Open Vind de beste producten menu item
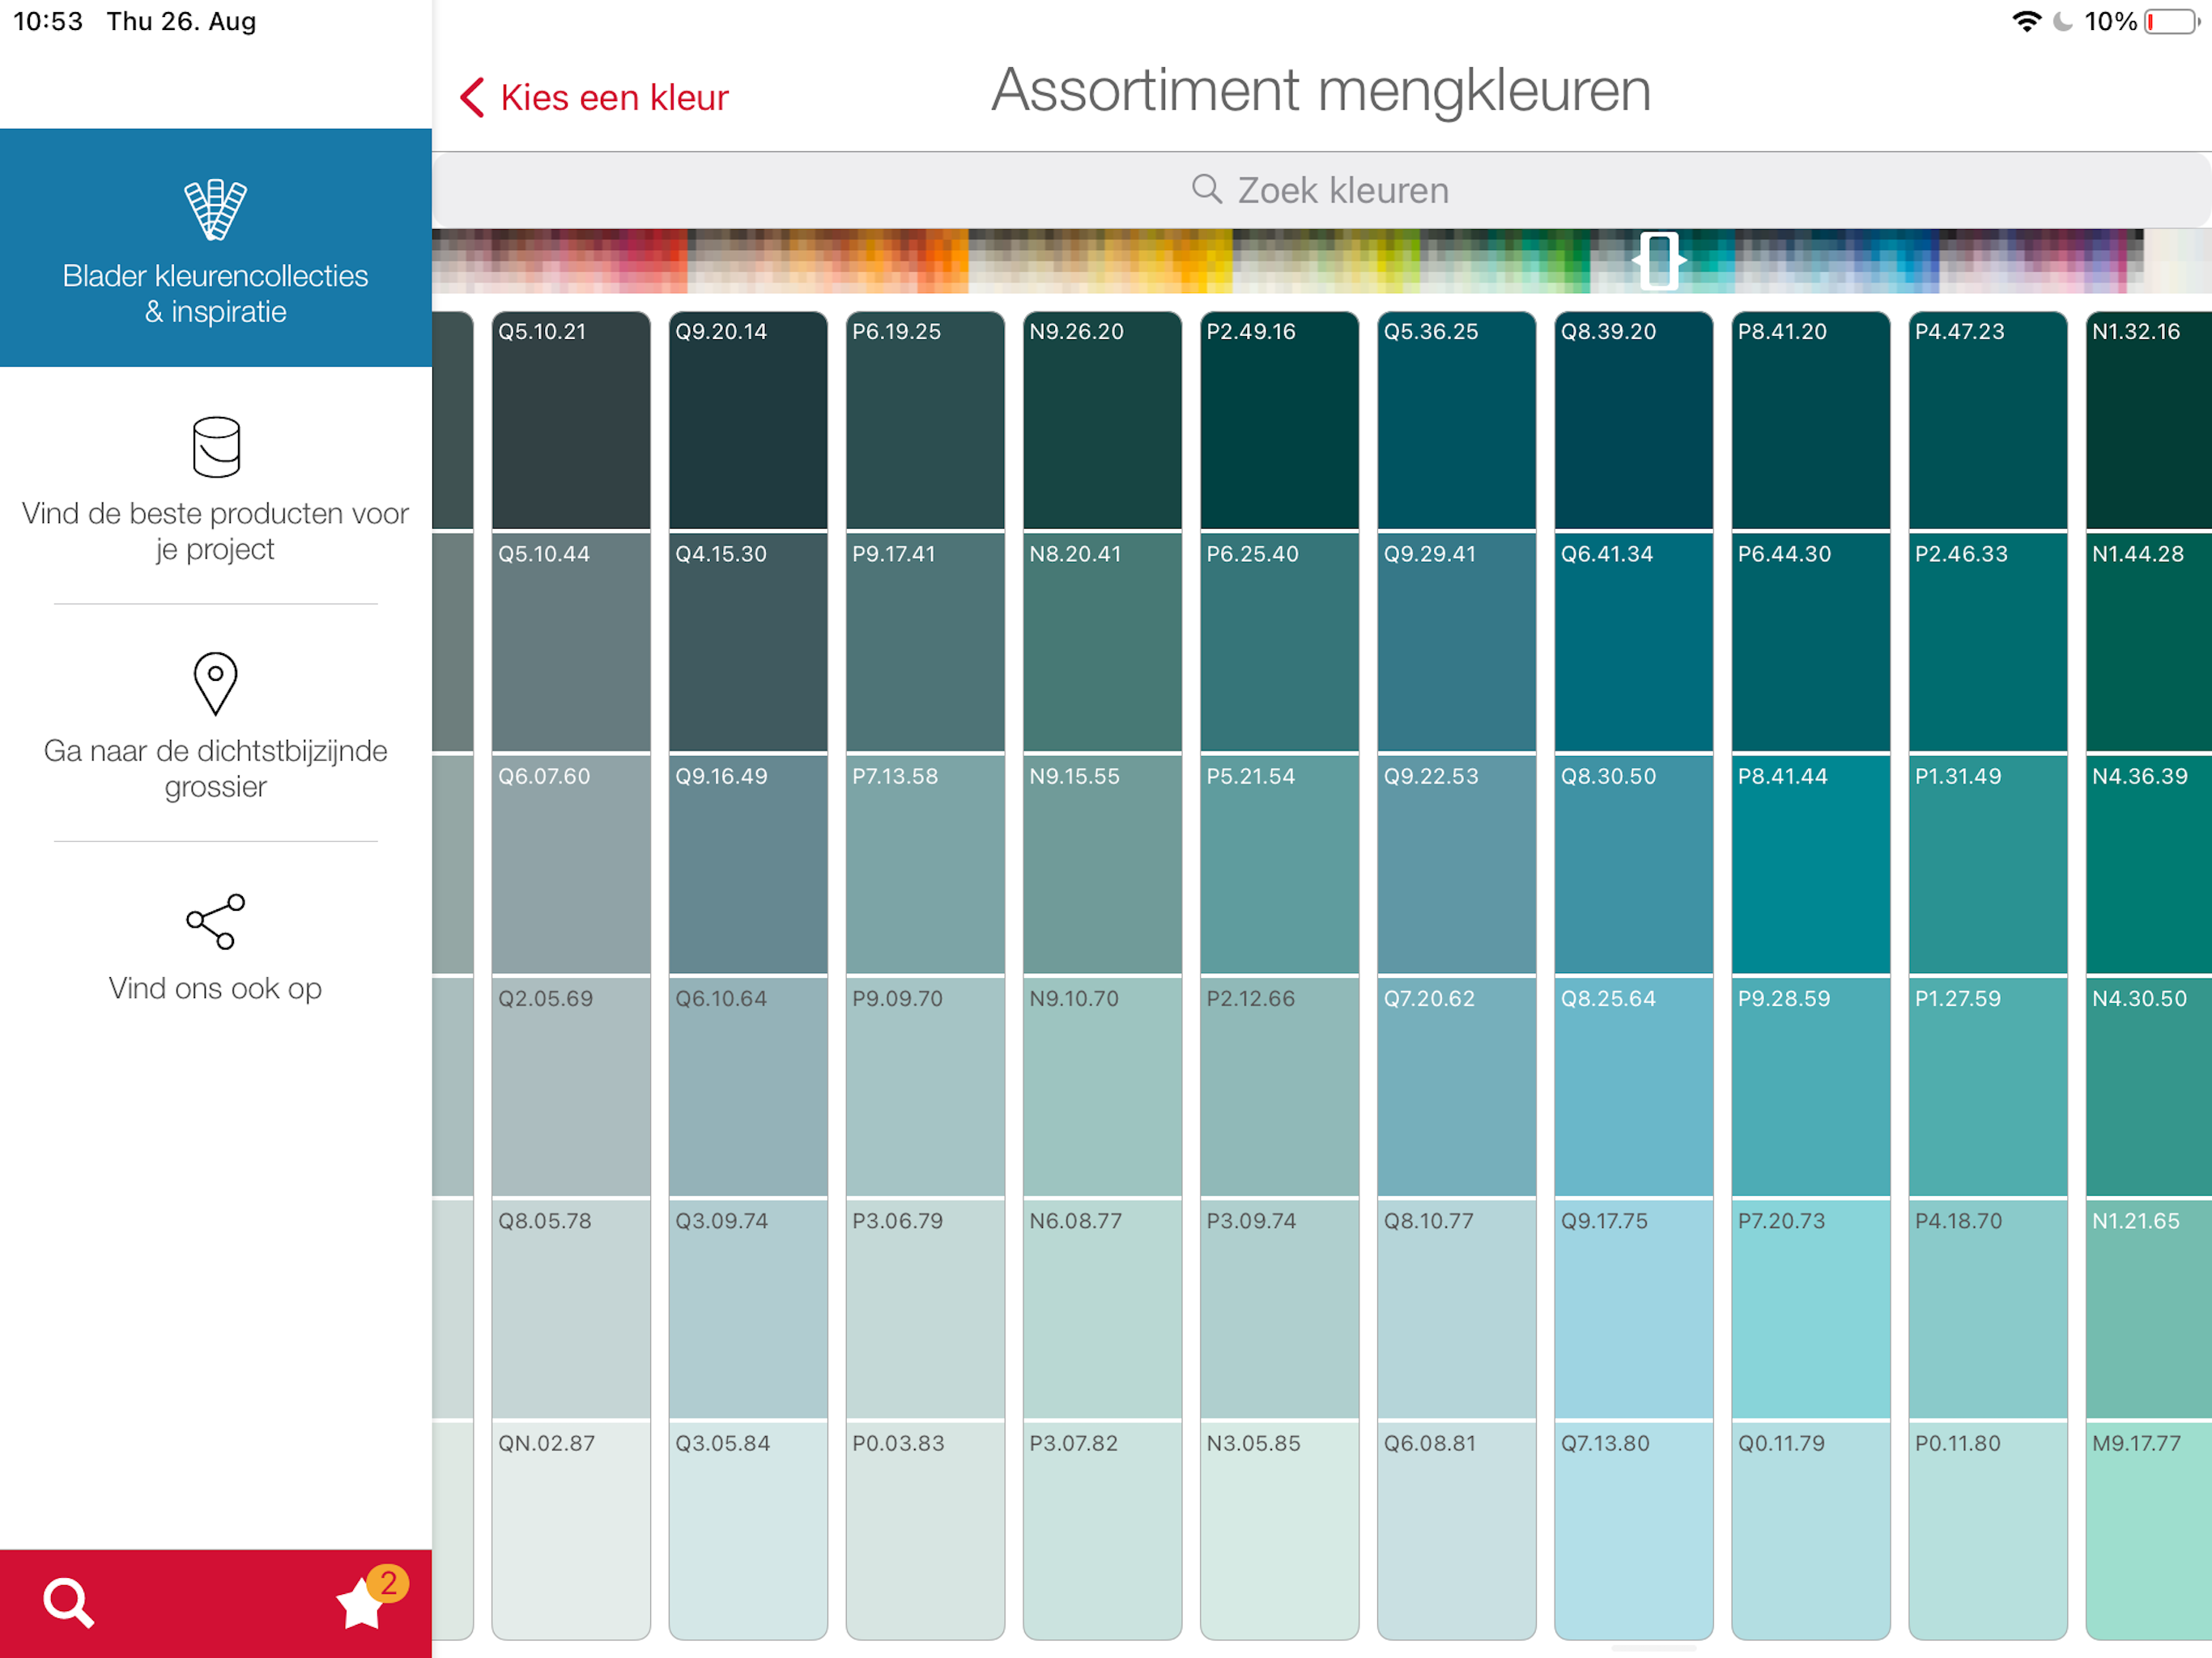Viewport: 2212px width, 1658px height. tap(215, 530)
